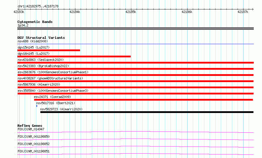Click the 42185k ruler tick label
This screenshot has width=262, height=158.
pos(131,12)
